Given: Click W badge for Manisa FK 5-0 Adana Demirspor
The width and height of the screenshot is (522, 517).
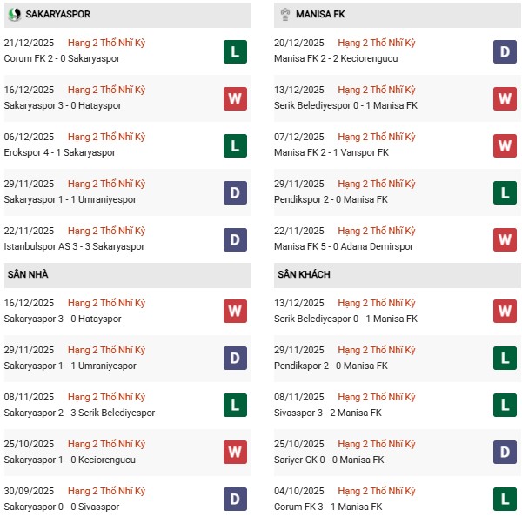Looking at the screenshot, I should click(x=505, y=238).
